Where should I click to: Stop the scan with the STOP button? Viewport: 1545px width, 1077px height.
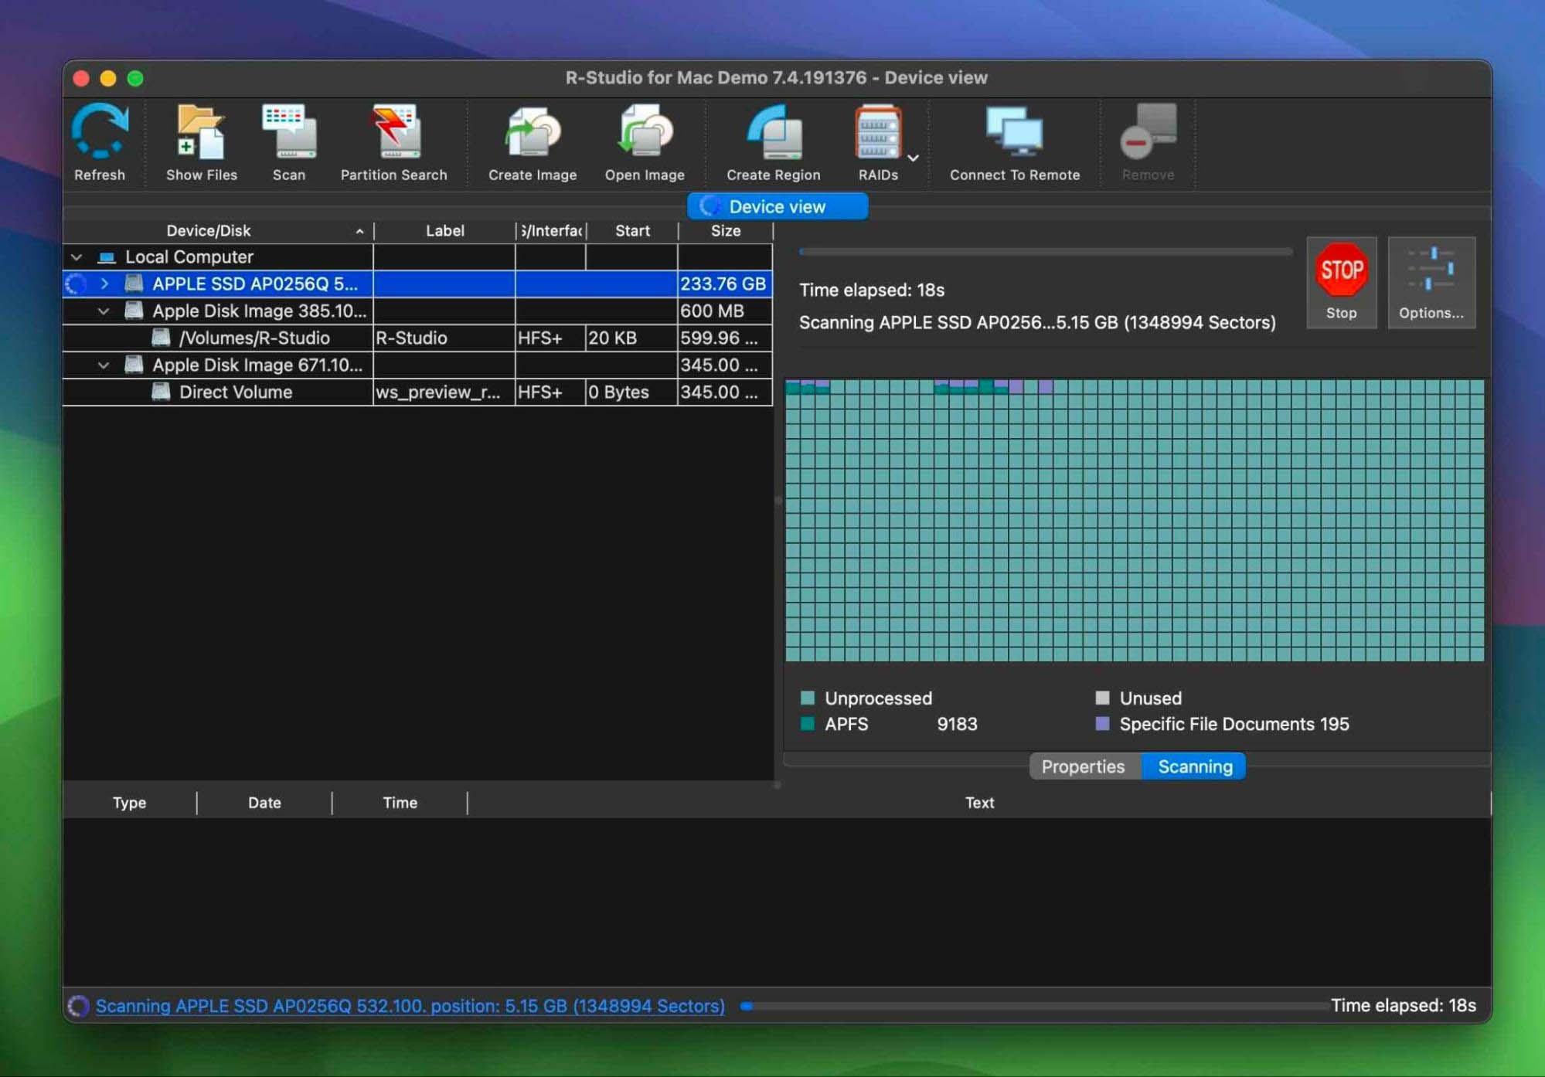tap(1341, 282)
